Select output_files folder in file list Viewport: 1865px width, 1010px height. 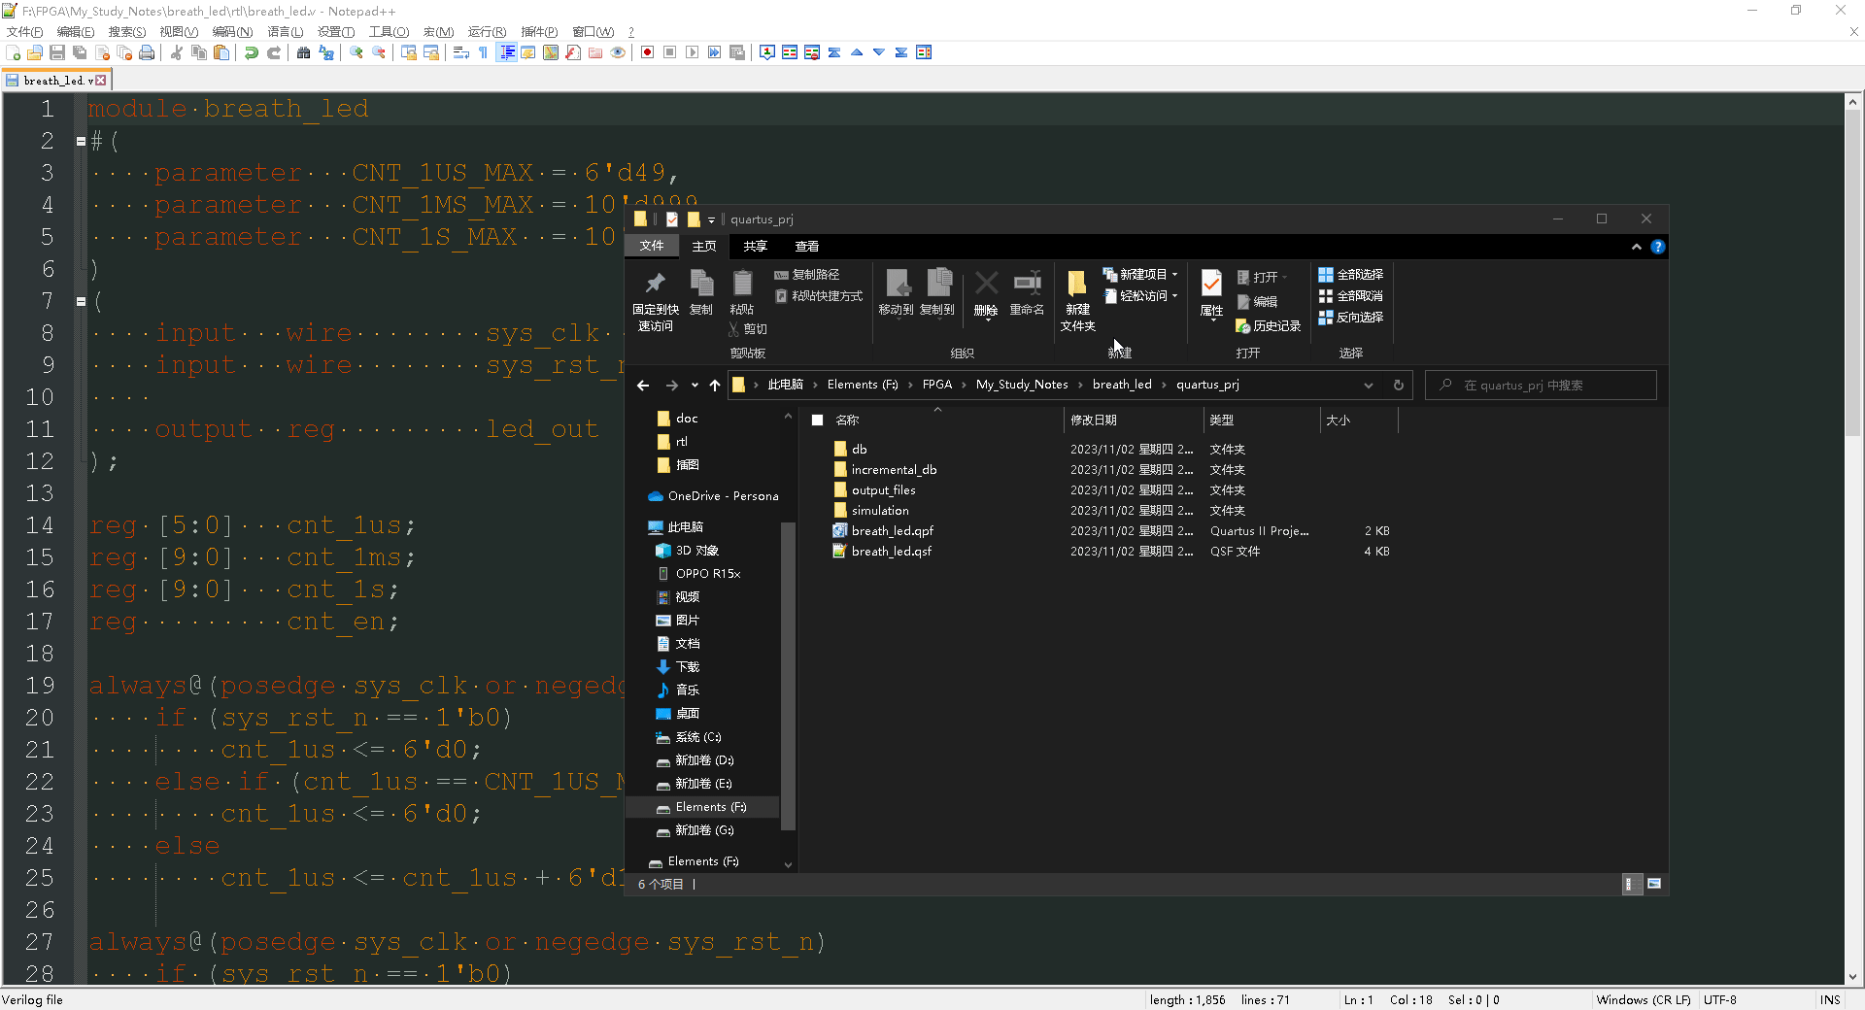[883, 490]
